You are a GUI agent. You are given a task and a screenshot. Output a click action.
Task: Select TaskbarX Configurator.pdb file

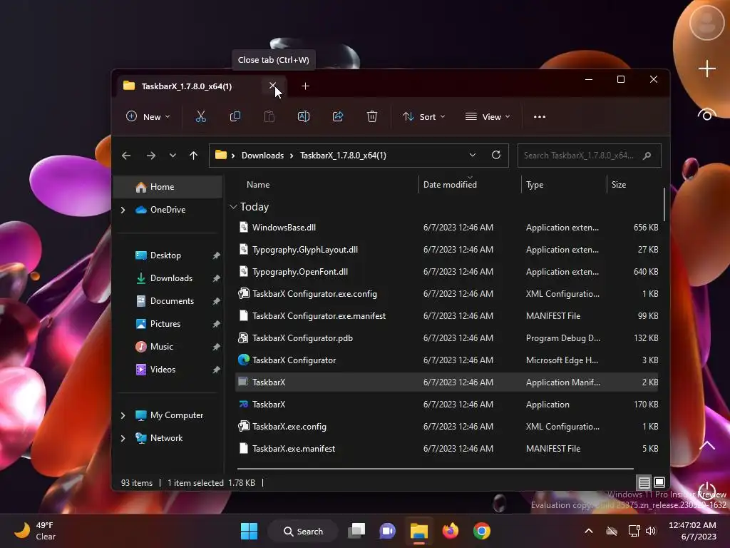[447, 338]
